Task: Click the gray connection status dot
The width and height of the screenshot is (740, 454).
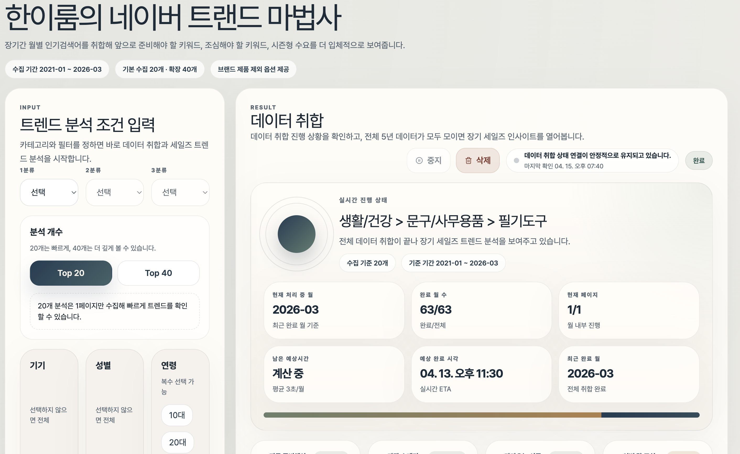Action: 516,161
